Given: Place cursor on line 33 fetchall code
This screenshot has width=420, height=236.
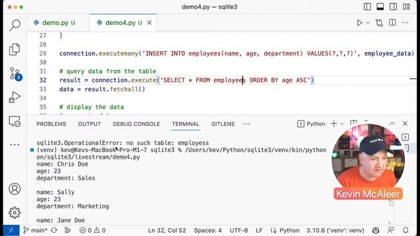Looking at the screenshot, I should click(102, 89).
